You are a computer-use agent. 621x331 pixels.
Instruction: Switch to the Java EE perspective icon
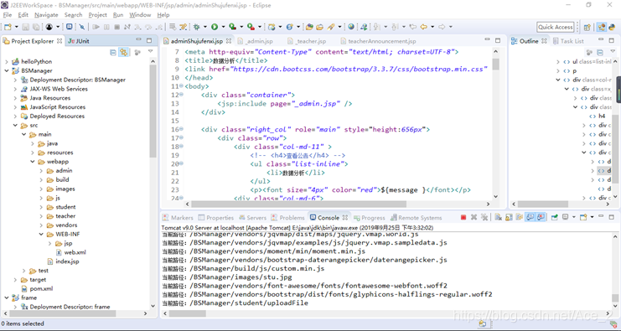click(602, 27)
